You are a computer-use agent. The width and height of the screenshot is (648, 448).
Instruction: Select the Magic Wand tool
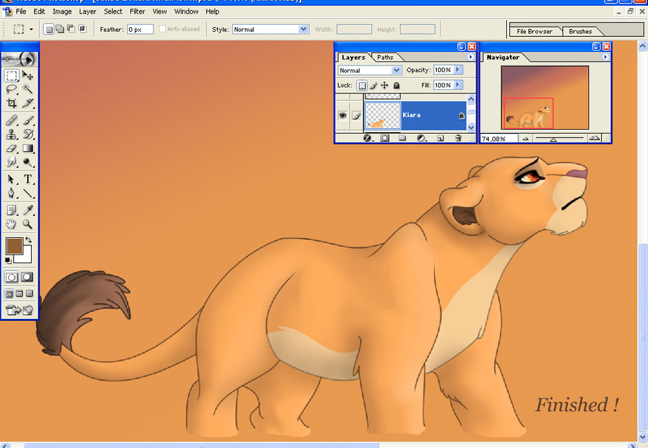28,89
